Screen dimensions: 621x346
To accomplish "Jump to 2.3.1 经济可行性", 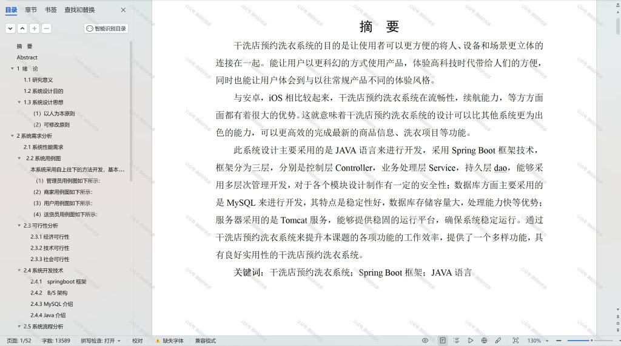I will click(x=50, y=237).
